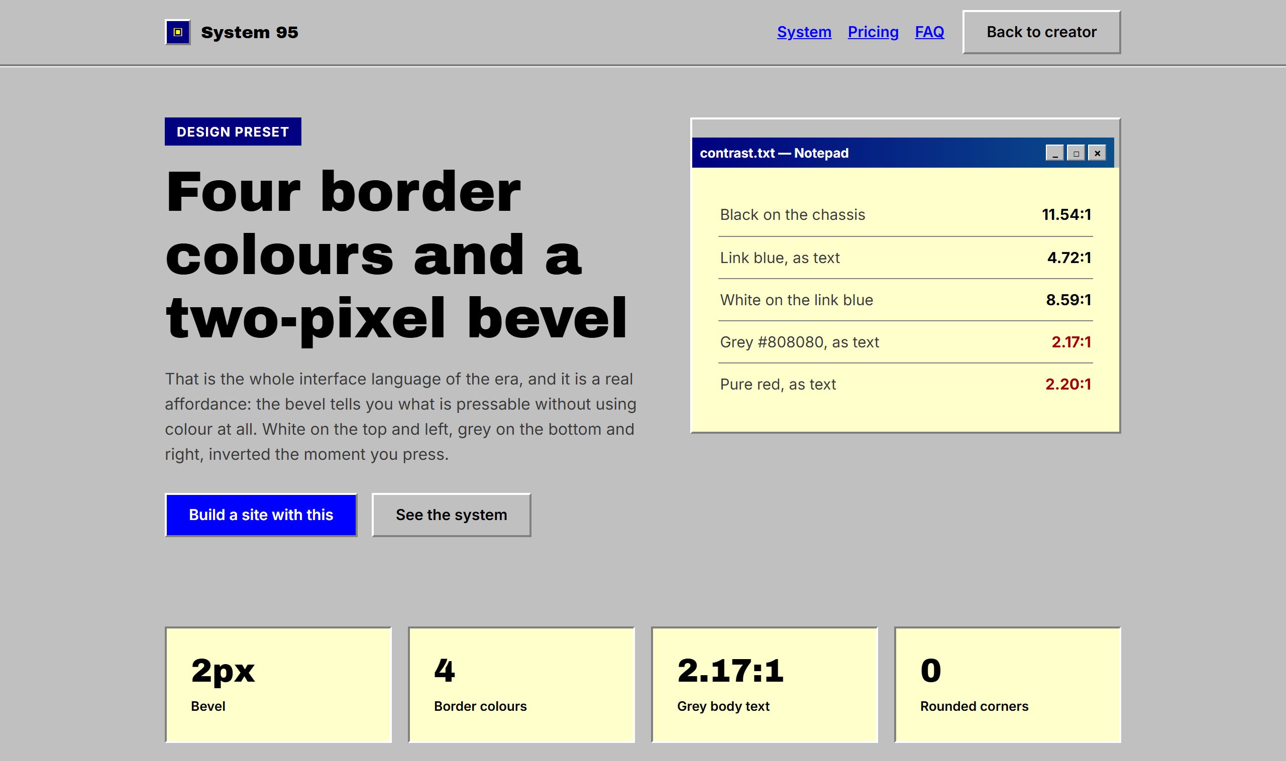Click the maximize icon in the Notepad titlebar
Screen dimensions: 1286x761
tap(1076, 153)
